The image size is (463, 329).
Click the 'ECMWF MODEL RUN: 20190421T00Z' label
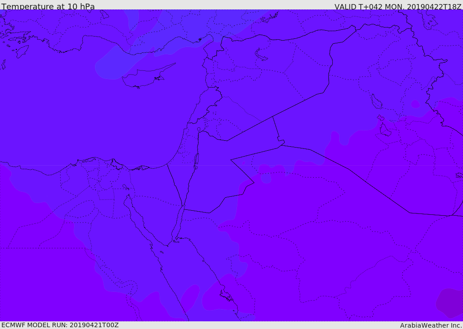pos(60,325)
